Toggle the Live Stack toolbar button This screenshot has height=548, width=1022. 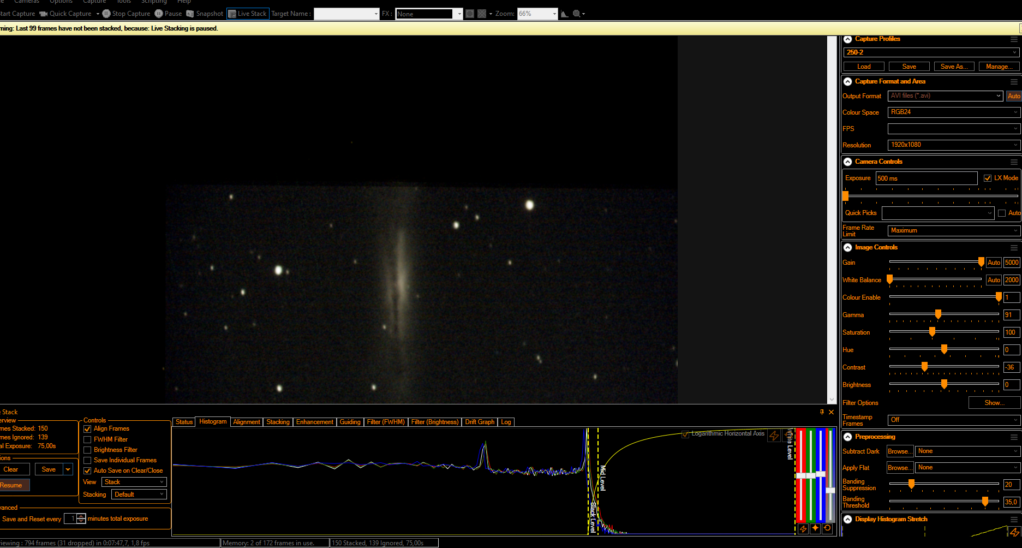click(248, 14)
